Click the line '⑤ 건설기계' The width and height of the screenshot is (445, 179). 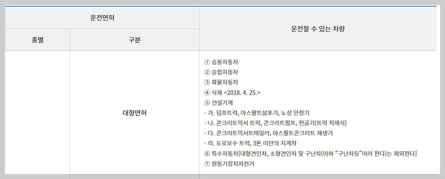click(x=218, y=103)
